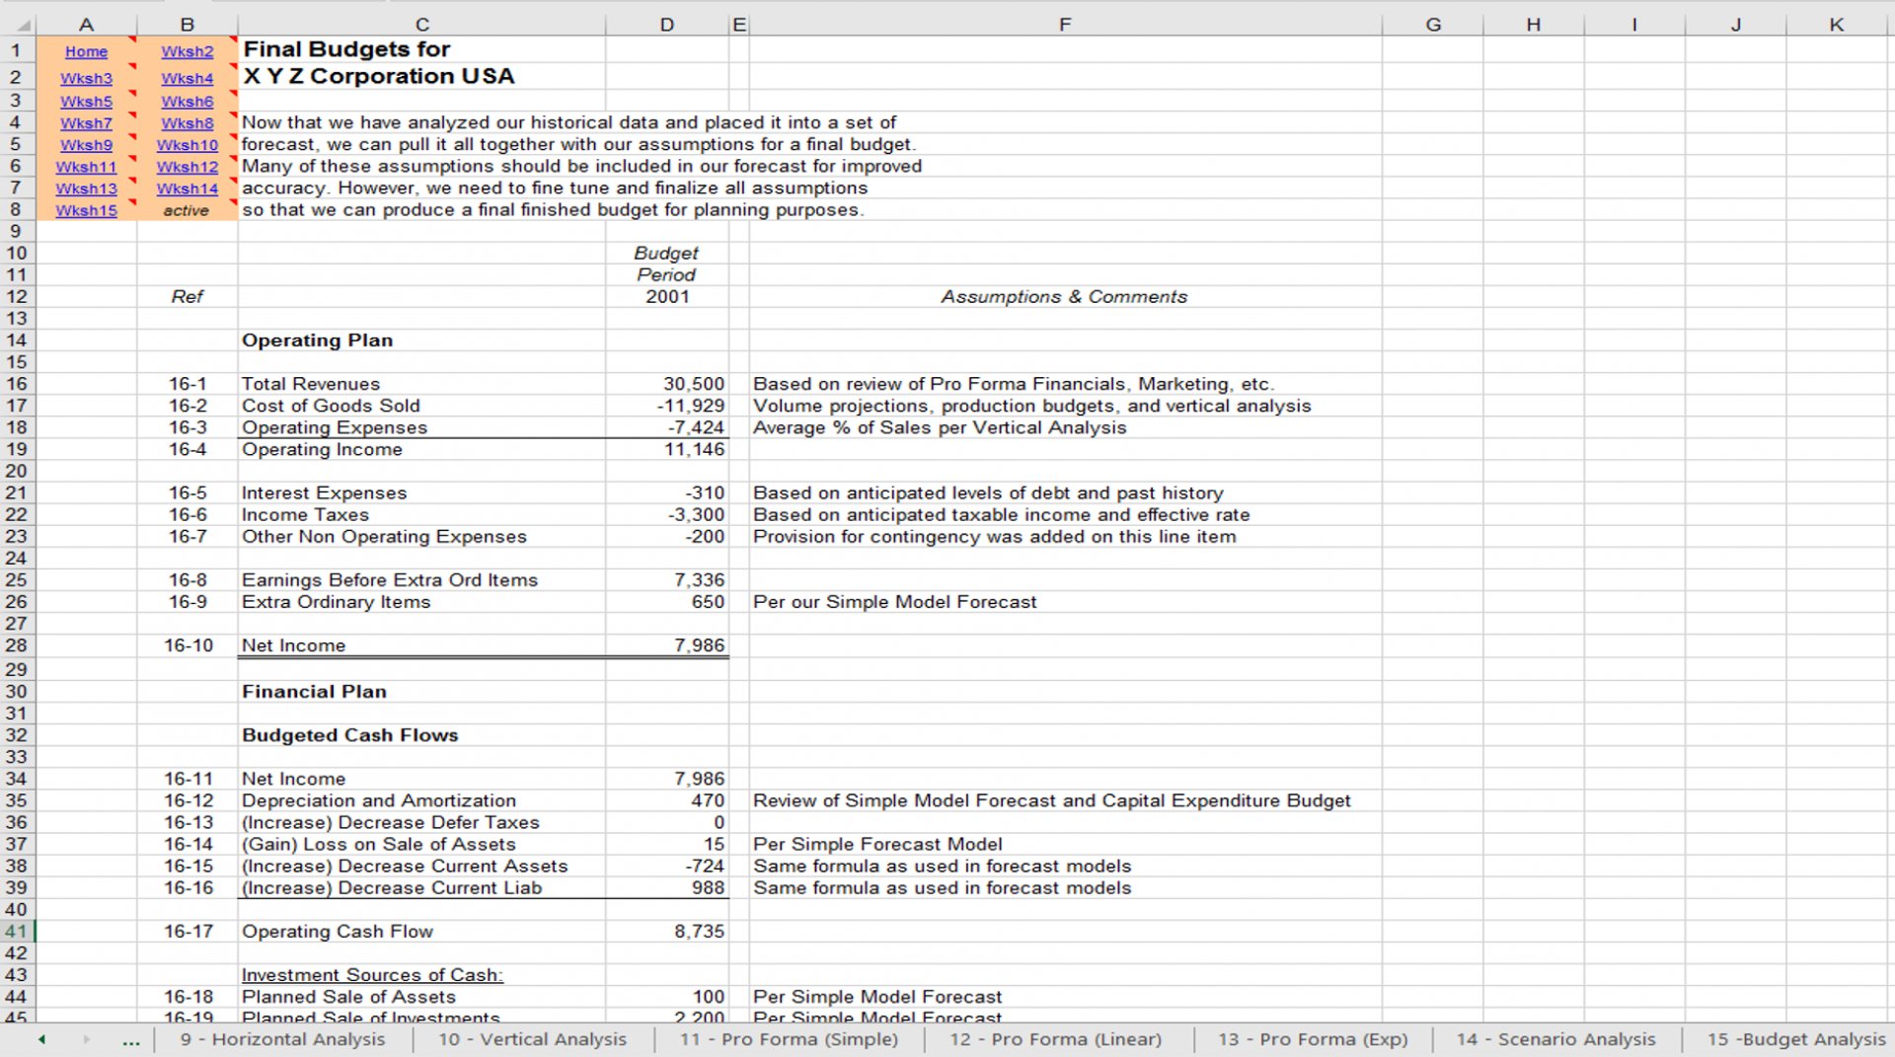Select the 14 - Scenario Analysis tab

pyautogui.click(x=1556, y=1039)
